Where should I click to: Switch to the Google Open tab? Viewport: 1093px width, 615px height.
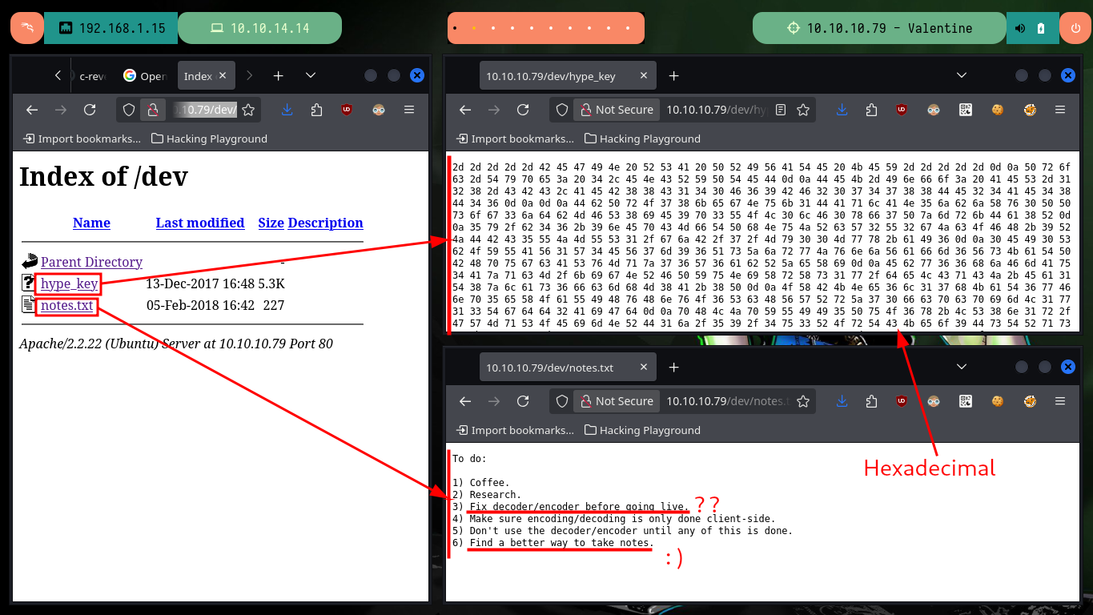(144, 76)
